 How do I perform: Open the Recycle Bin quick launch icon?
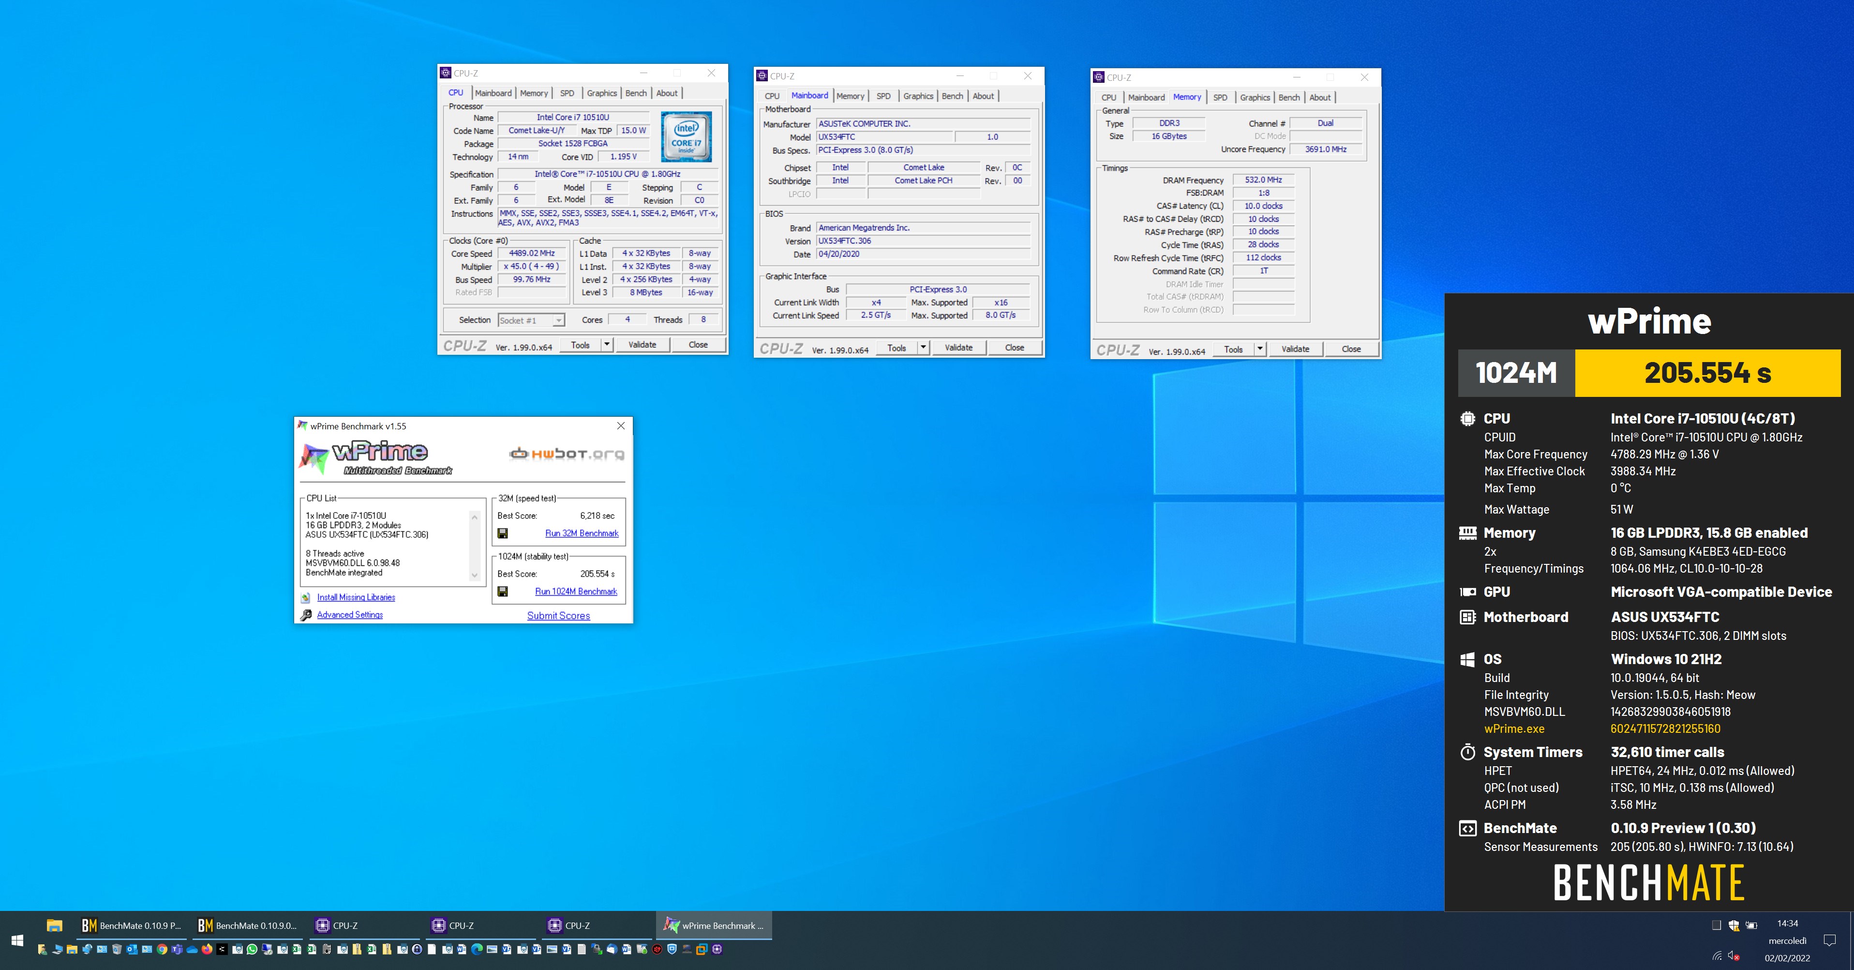[117, 949]
